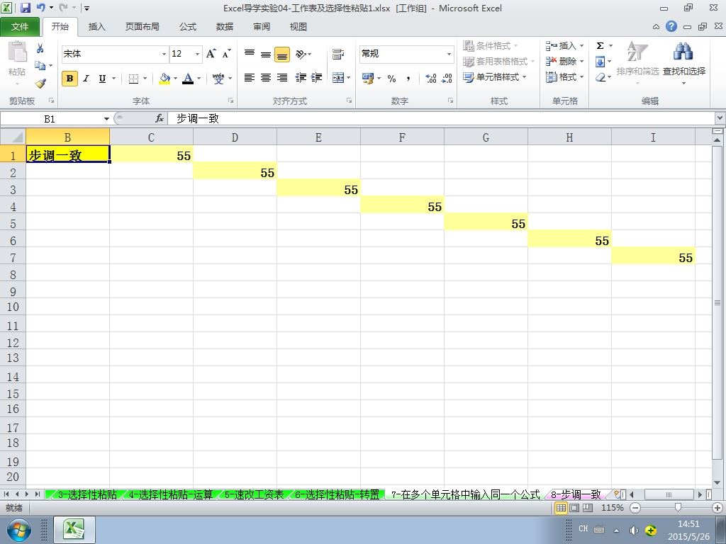The height and width of the screenshot is (544, 726).
Task: Click the insert function fx button
Action: [x=160, y=118]
